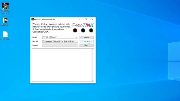
Task: Select the TINK2X zip archive desktop icon
Action: [x=5, y=22]
